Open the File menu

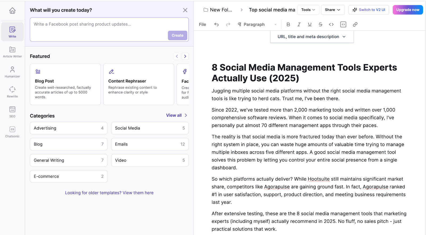click(202, 24)
